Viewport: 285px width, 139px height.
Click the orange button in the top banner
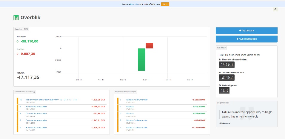(165, 4)
